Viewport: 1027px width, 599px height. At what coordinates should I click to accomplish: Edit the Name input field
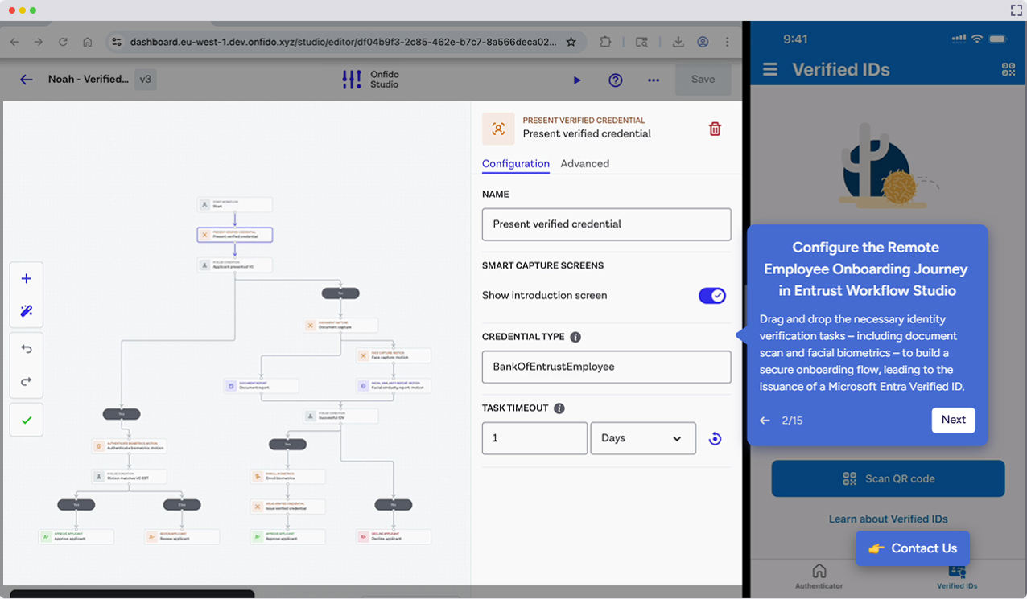click(x=607, y=224)
